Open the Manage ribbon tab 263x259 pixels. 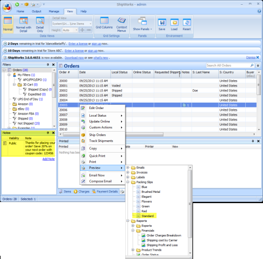(x=54, y=11)
